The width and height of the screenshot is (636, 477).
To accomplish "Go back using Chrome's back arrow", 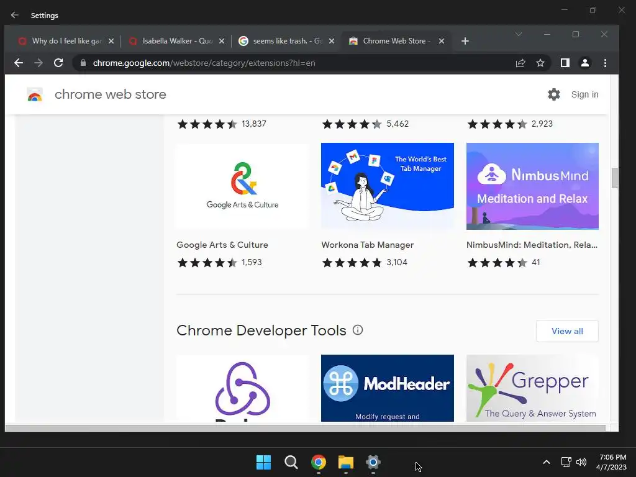I will [x=19, y=63].
